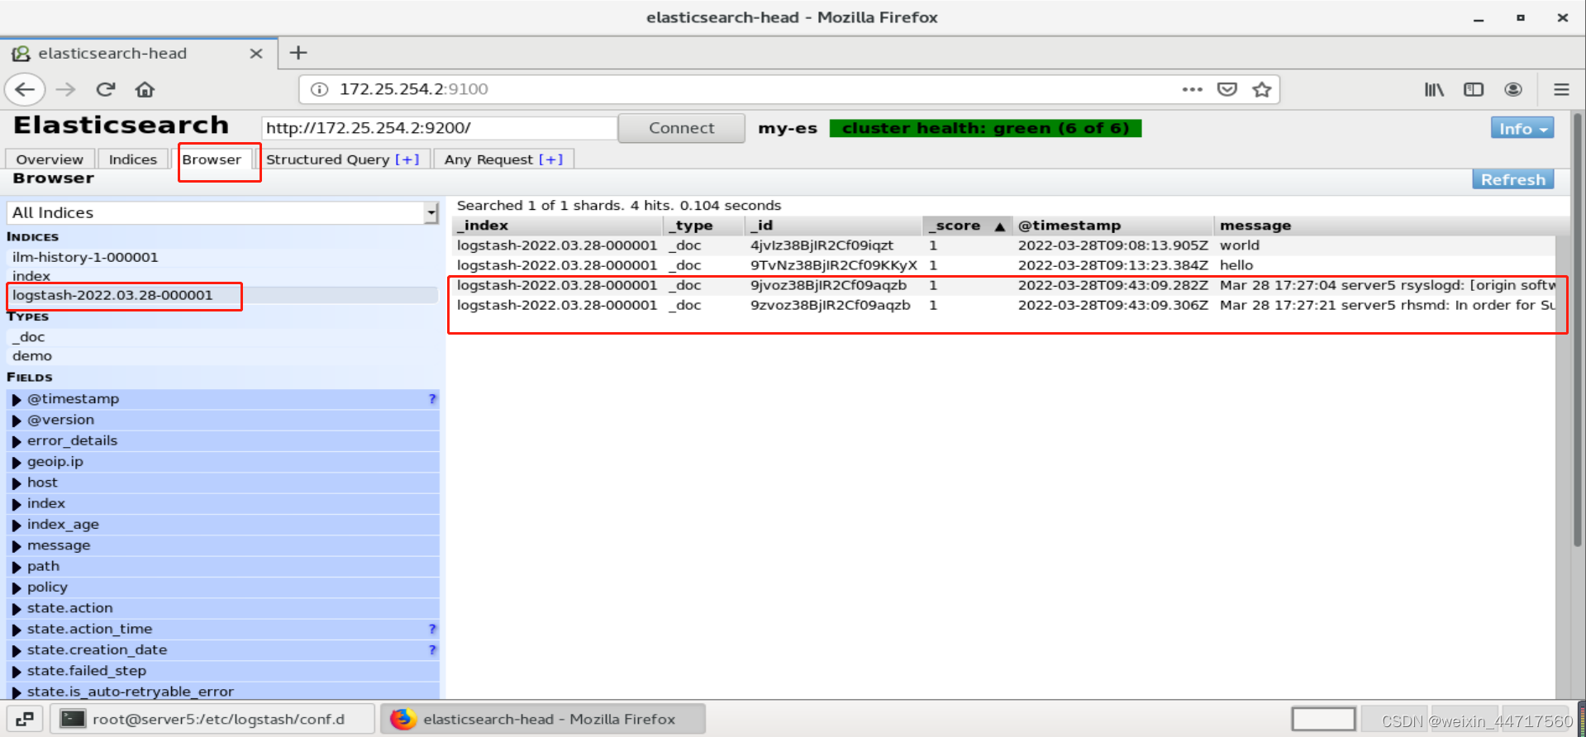The image size is (1586, 737).
Task: Click the Refresh button
Action: pyautogui.click(x=1512, y=179)
